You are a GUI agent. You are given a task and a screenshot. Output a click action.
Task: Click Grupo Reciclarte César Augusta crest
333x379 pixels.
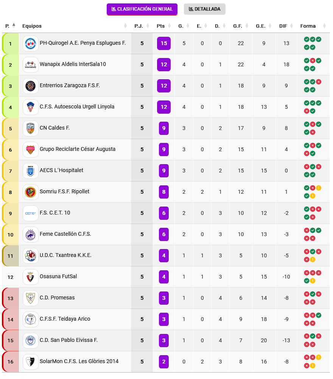(31, 150)
